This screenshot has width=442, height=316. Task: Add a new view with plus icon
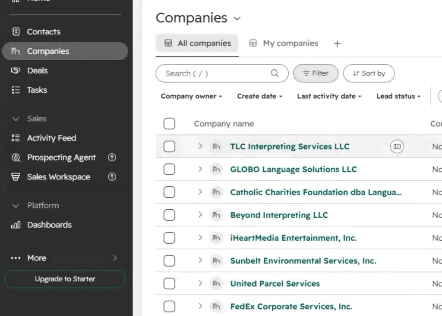coord(337,43)
